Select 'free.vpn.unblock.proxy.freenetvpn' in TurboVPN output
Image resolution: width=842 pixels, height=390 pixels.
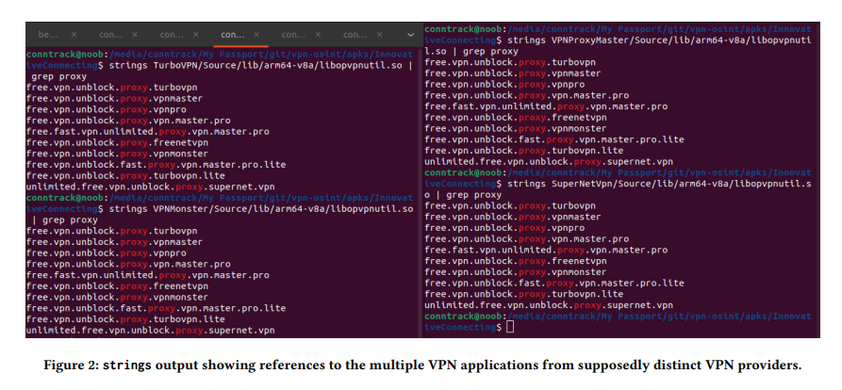[117, 142]
